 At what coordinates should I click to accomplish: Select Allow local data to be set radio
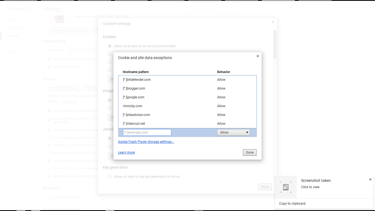click(110, 46)
